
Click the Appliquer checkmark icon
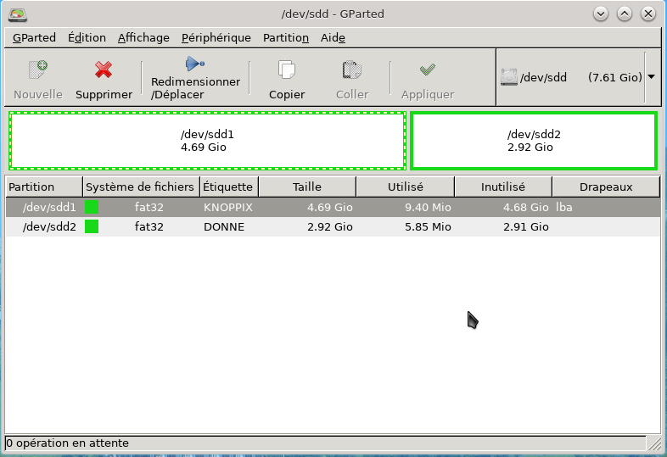tap(428, 70)
